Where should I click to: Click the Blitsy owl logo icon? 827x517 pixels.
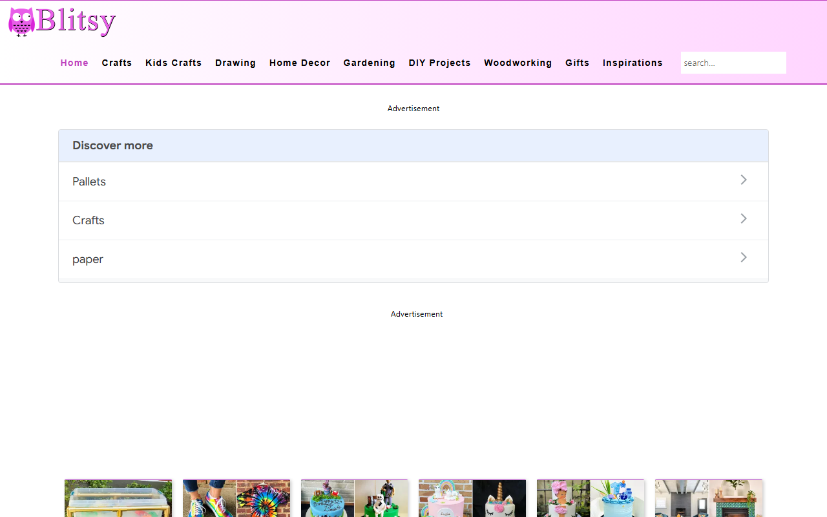(21, 22)
